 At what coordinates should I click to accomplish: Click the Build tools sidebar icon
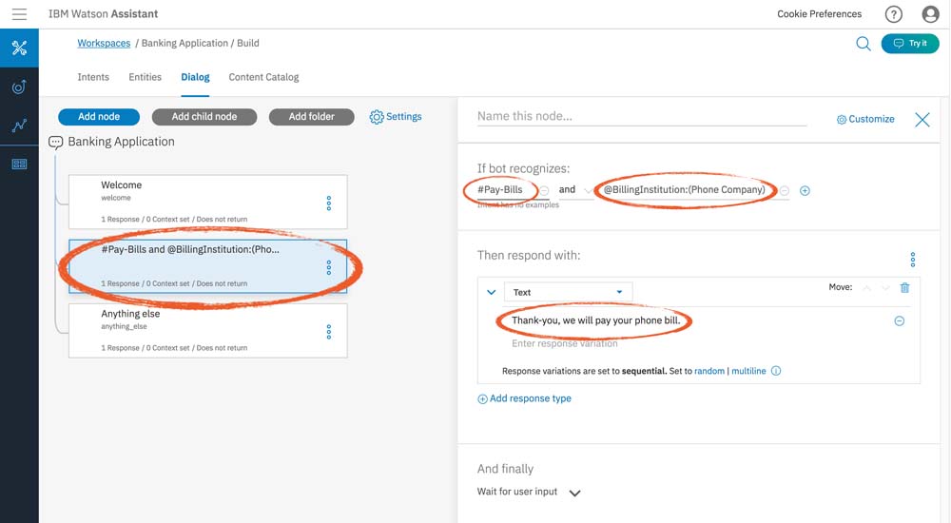[19, 48]
